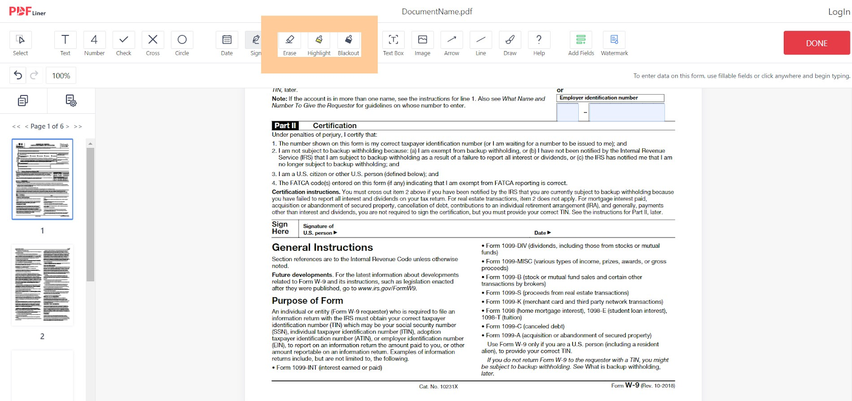The height and width of the screenshot is (401, 852).
Task: Redo the last action
Action: (x=34, y=76)
